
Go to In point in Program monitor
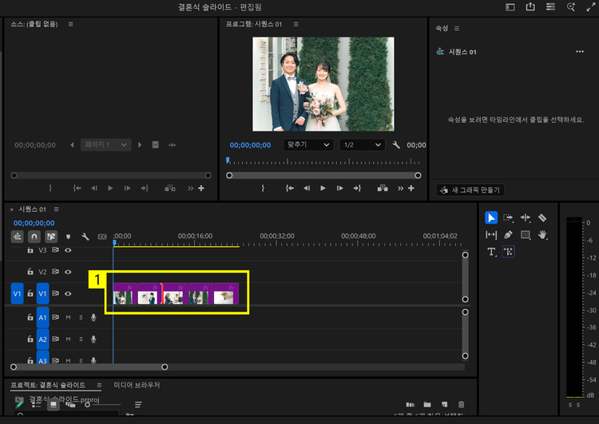pyautogui.click(x=290, y=188)
